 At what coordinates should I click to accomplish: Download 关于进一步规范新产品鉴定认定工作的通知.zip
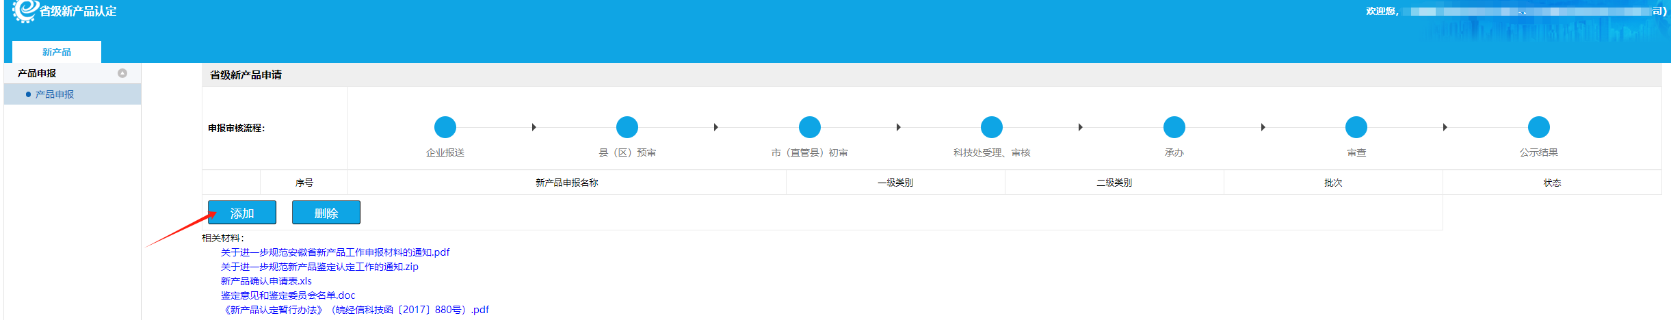point(319,267)
